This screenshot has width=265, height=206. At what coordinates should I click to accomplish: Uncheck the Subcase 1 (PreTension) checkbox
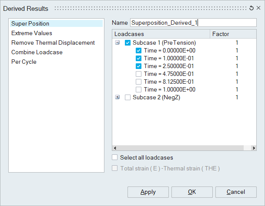[x=127, y=43]
